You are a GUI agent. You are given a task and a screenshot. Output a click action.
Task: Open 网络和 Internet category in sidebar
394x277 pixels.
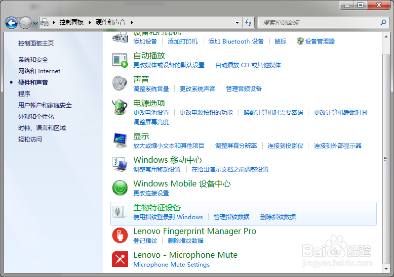click(39, 71)
